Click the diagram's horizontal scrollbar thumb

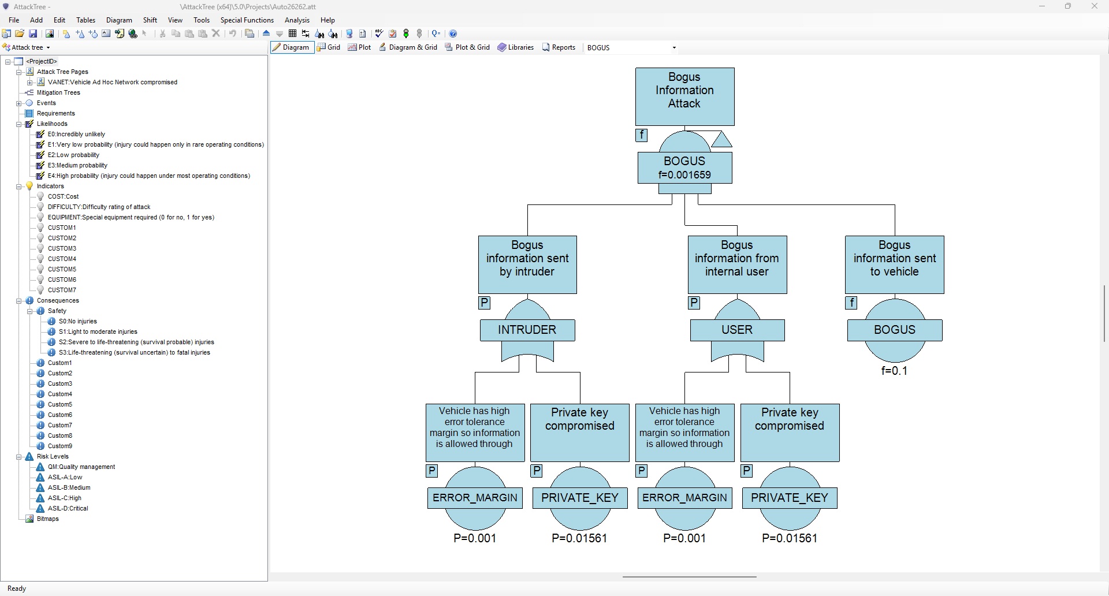pyautogui.click(x=689, y=576)
